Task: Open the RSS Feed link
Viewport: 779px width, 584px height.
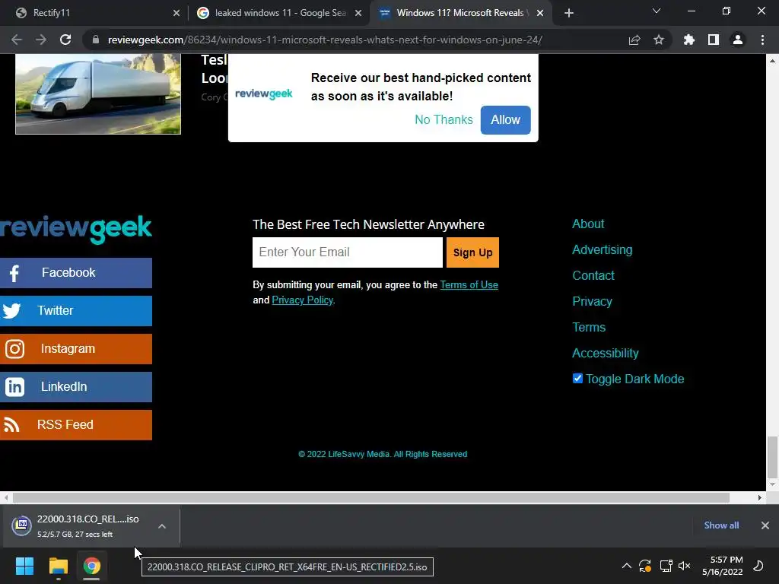Action: pyautogui.click(x=76, y=424)
